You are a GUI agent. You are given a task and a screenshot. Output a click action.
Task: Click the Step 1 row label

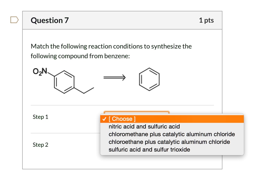tap(40, 117)
